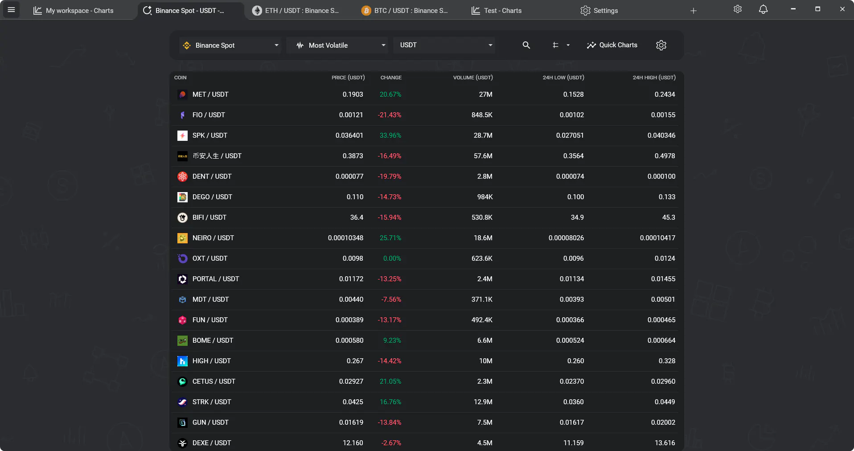Open the notifications bell
Screen dimensions: 854x451
pos(763,9)
